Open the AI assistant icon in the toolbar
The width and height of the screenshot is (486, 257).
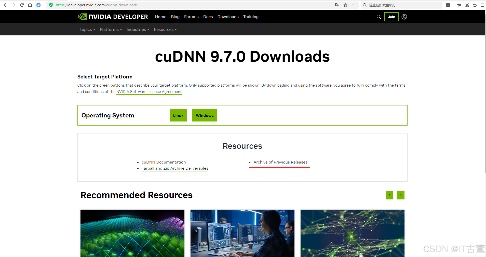tap(38, 5)
